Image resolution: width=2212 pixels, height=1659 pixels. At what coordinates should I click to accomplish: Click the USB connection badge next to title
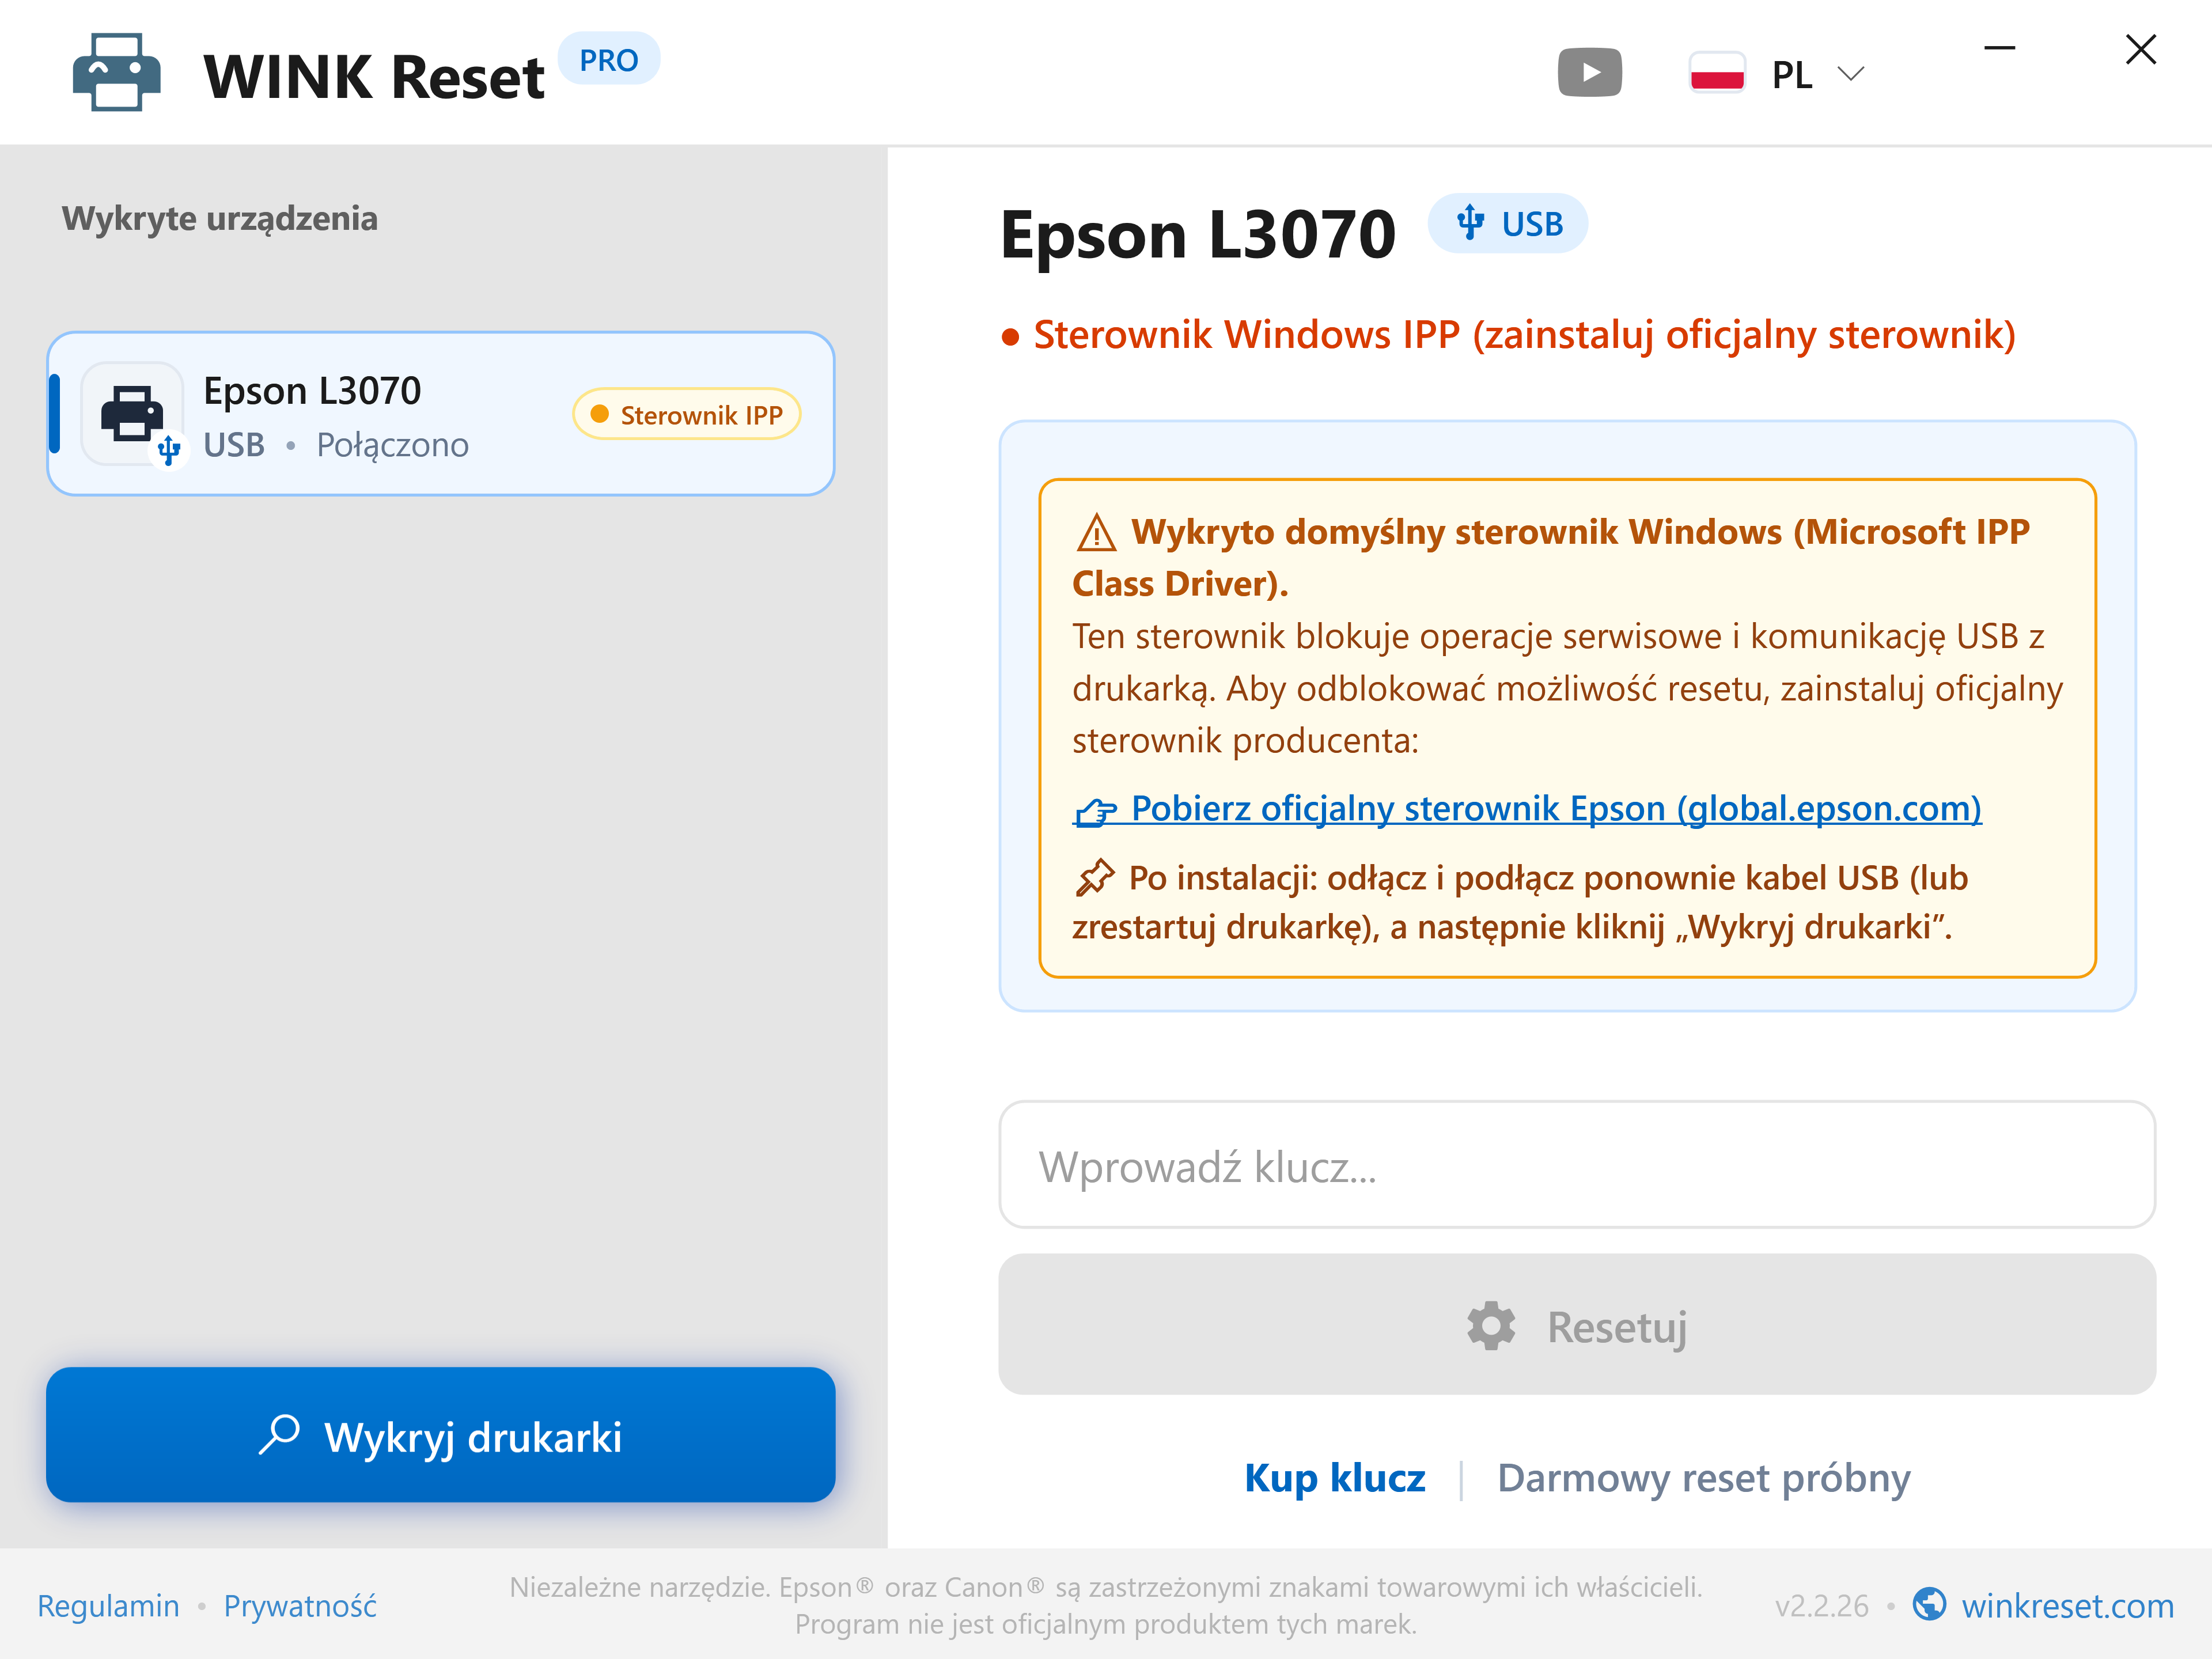click(1508, 223)
